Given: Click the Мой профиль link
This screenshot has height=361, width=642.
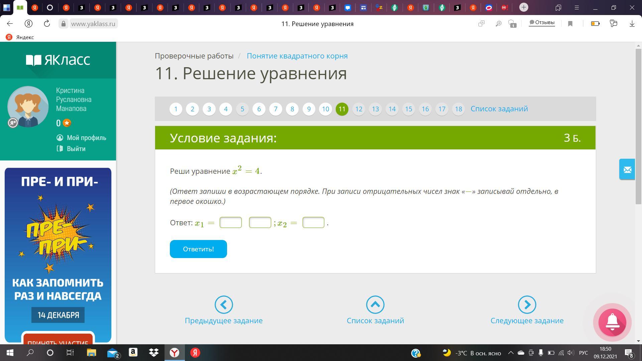Looking at the screenshot, I should (86, 138).
